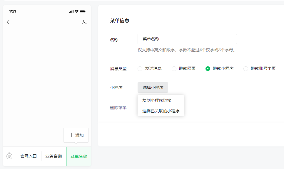Click the keyboard toggle icon
Image resolution: width=284 pixels, height=169 pixels.
coord(9,156)
